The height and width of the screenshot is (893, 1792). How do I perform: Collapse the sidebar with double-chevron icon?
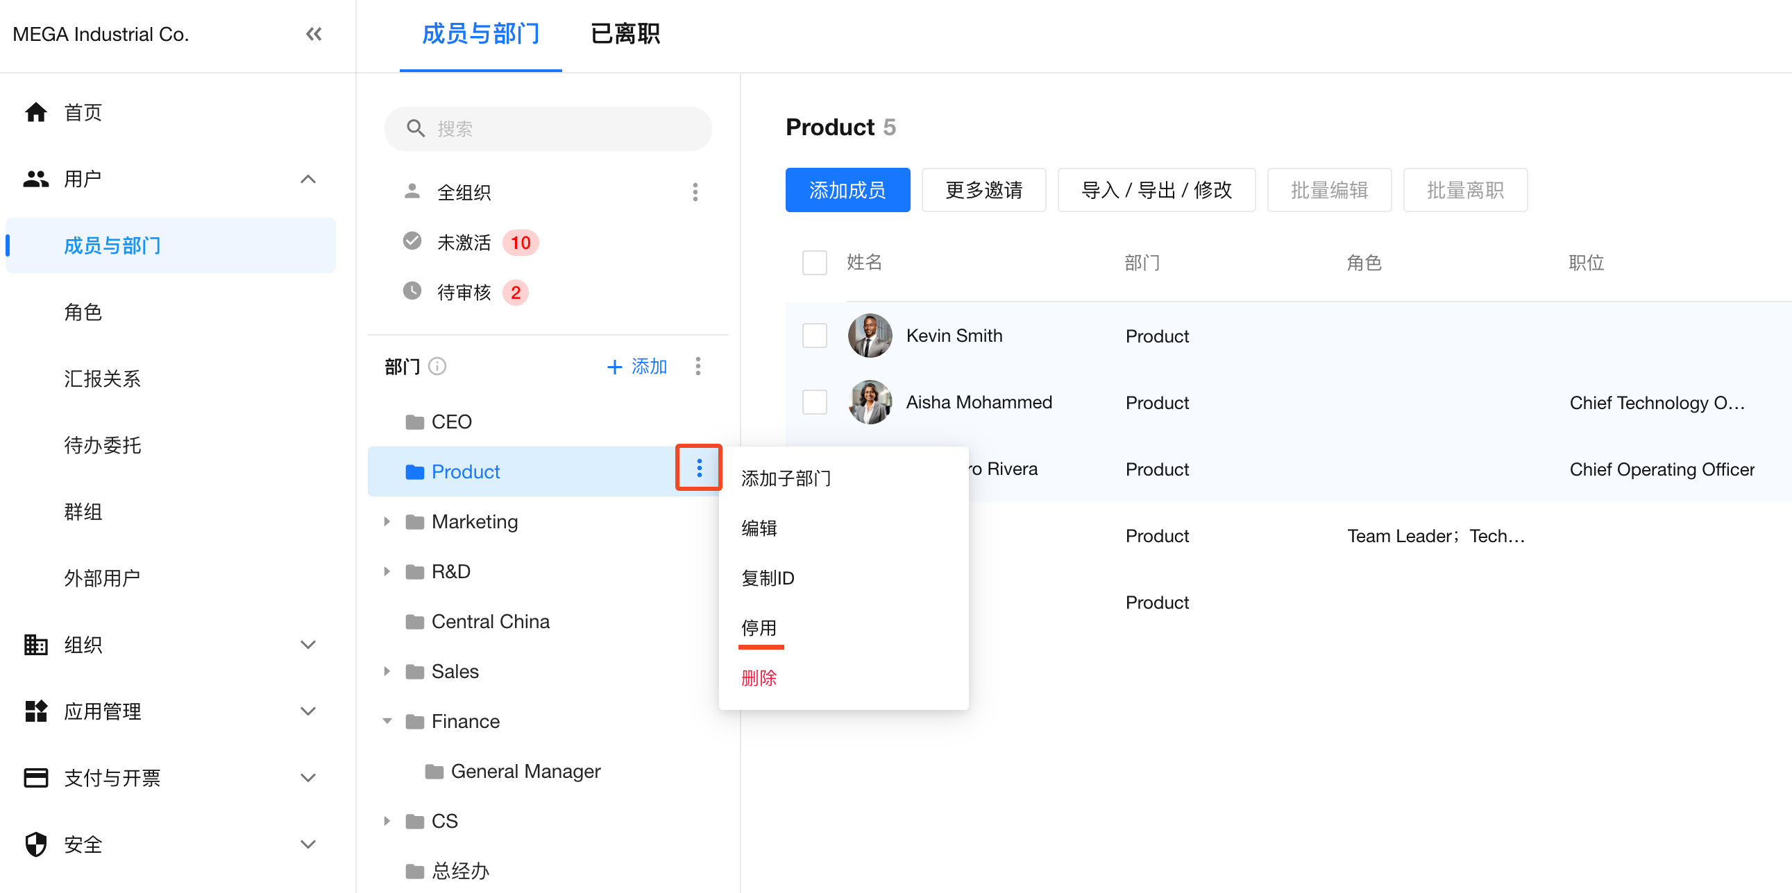[313, 34]
